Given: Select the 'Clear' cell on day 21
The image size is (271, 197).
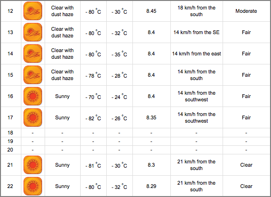Looking at the screenshot, I should 246,165.
